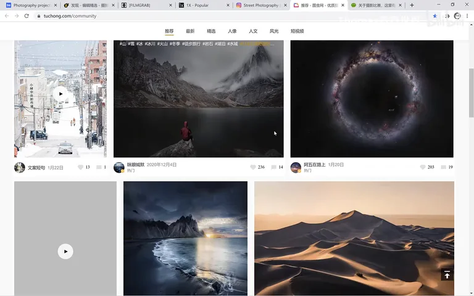
Task: Close the FILMGRAB tab
Action: (x=170, y=5)
